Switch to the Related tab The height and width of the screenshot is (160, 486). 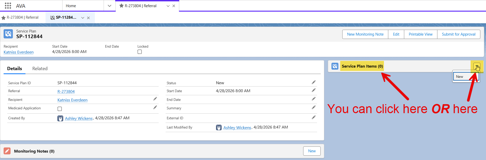tap(40, 69)
